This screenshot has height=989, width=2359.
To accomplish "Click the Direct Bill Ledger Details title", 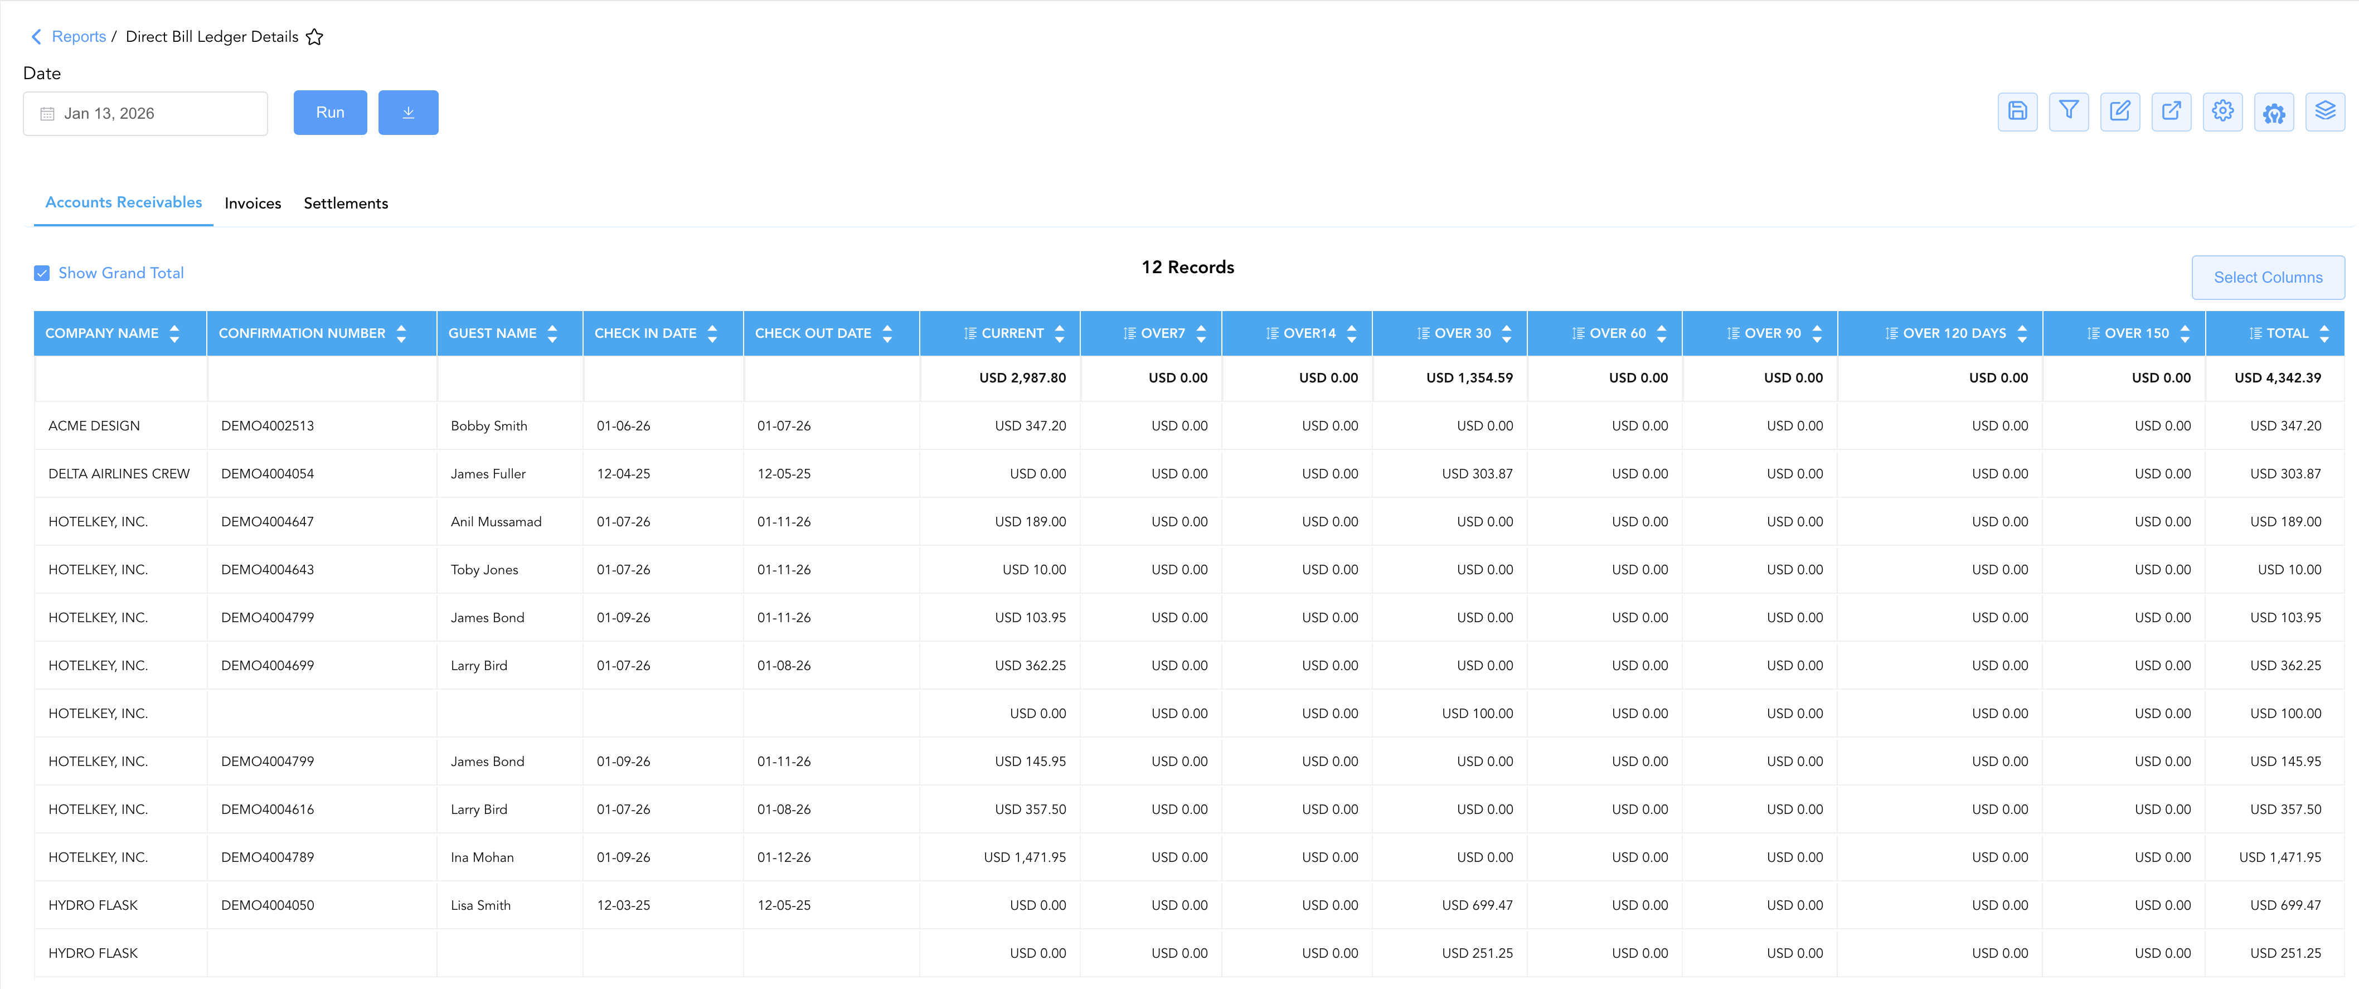I will coord(212,37).
